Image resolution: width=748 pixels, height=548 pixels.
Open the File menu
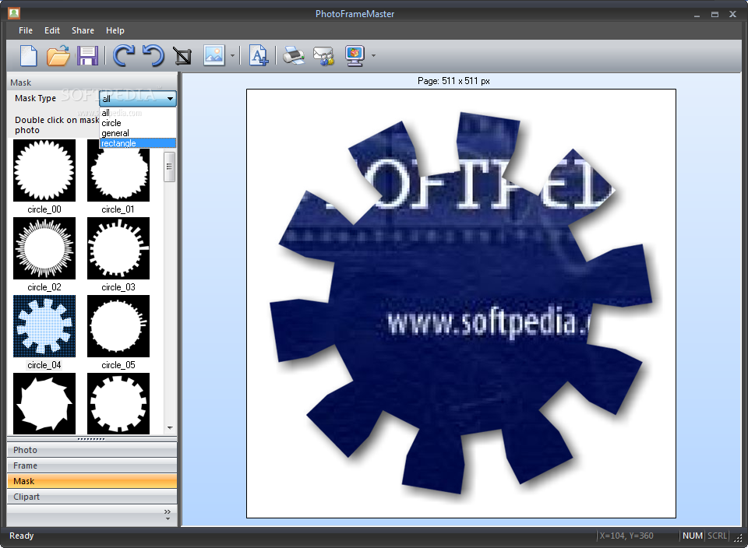click(26, 30)
